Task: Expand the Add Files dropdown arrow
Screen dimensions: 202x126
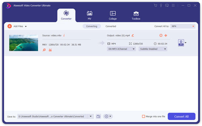Action: coord(26,26)
